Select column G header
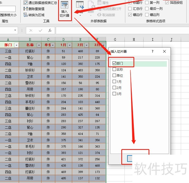The image size is (189, 183). 115,39
